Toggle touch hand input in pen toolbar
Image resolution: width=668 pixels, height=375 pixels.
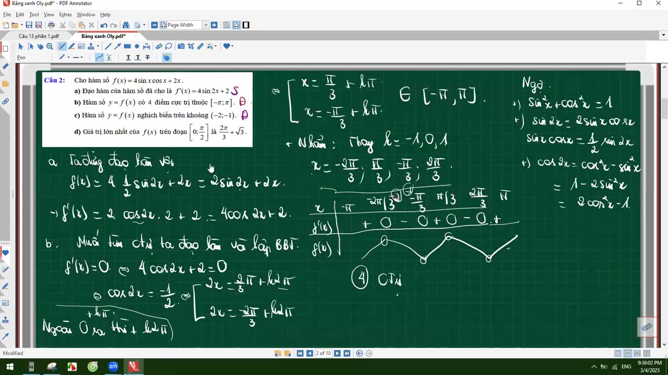166,57
